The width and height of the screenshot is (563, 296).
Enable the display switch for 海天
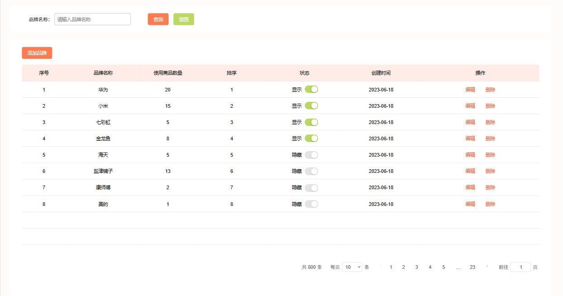[311, 155]
